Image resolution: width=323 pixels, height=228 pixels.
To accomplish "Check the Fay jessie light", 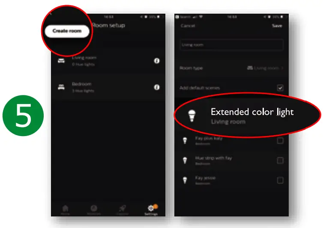I will tap(280, 180).
